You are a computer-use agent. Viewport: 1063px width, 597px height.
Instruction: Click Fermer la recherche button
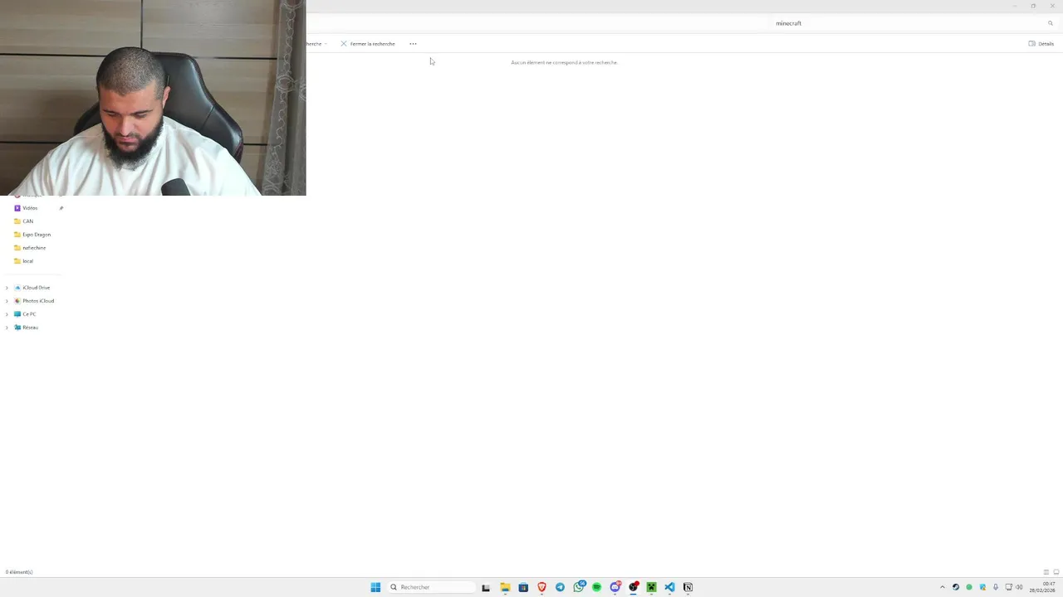(368, 43)
